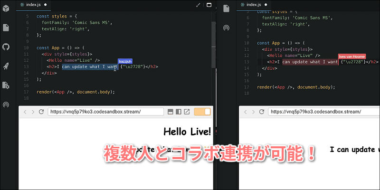
Task: Click URL field in right preview browser
Action: click(x=324, y=112)
